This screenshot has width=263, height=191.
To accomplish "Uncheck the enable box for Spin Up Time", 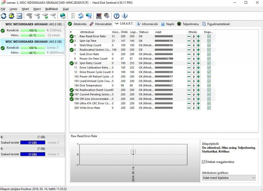I will click(209, 41).
